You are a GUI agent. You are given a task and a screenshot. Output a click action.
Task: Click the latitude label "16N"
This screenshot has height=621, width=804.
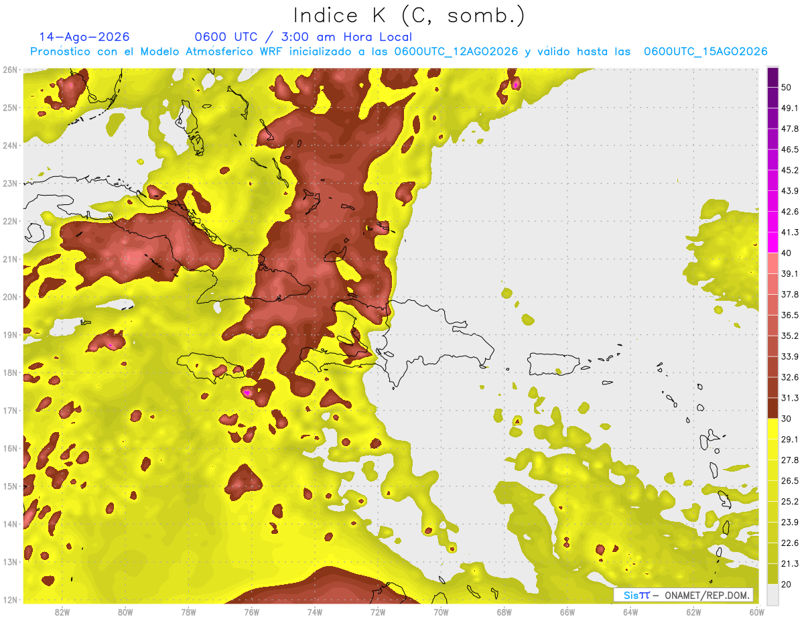click(10, 448)
